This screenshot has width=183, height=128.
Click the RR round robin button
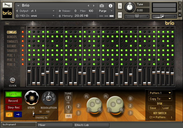click(68, 116)
